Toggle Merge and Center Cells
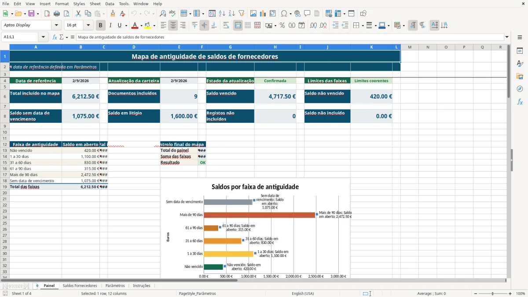Image resolution: width=528 pixels, height=297 pixels. pyautogui.click(x=238, y=26)
